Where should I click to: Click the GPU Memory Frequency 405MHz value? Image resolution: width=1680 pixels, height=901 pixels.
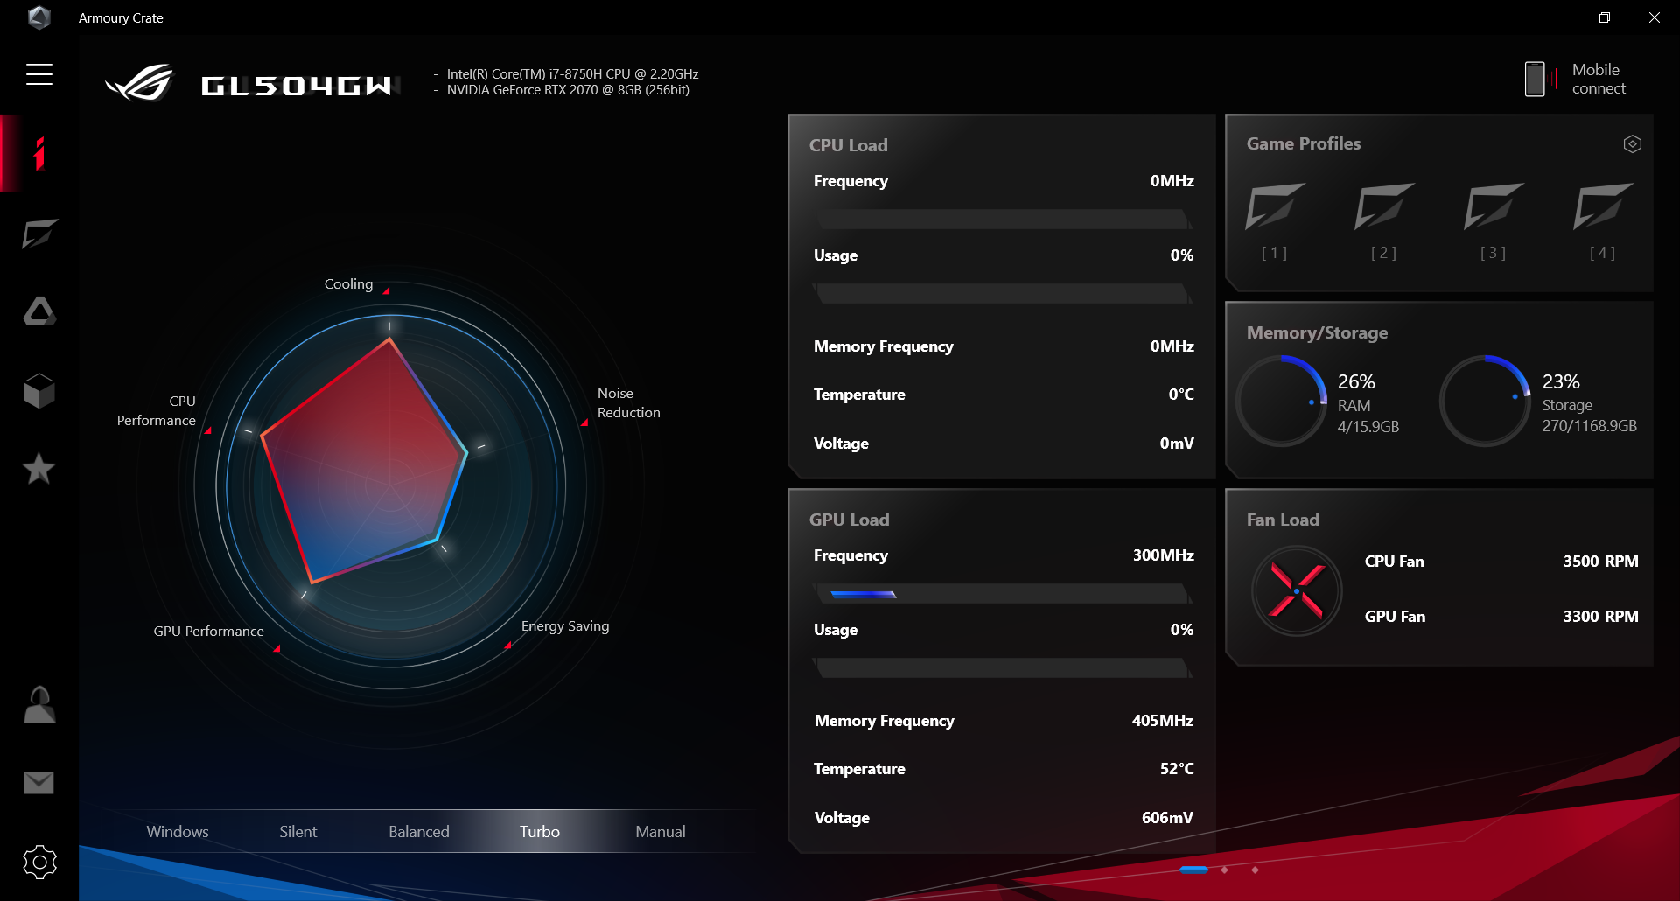1162,721
